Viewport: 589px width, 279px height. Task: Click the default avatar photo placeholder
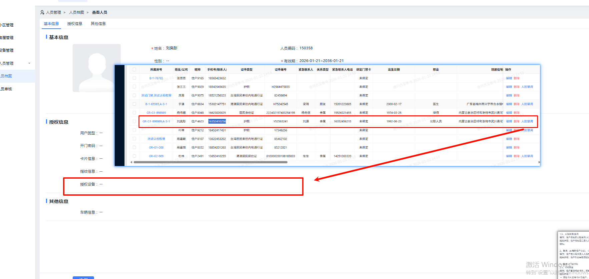click(96, 68)
